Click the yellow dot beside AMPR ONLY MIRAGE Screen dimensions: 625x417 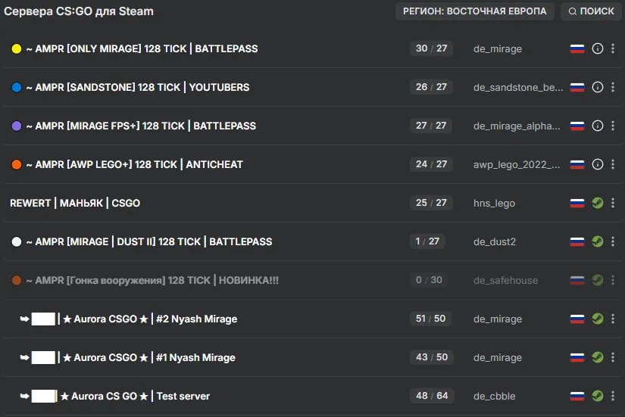click(x=17, y=48)
